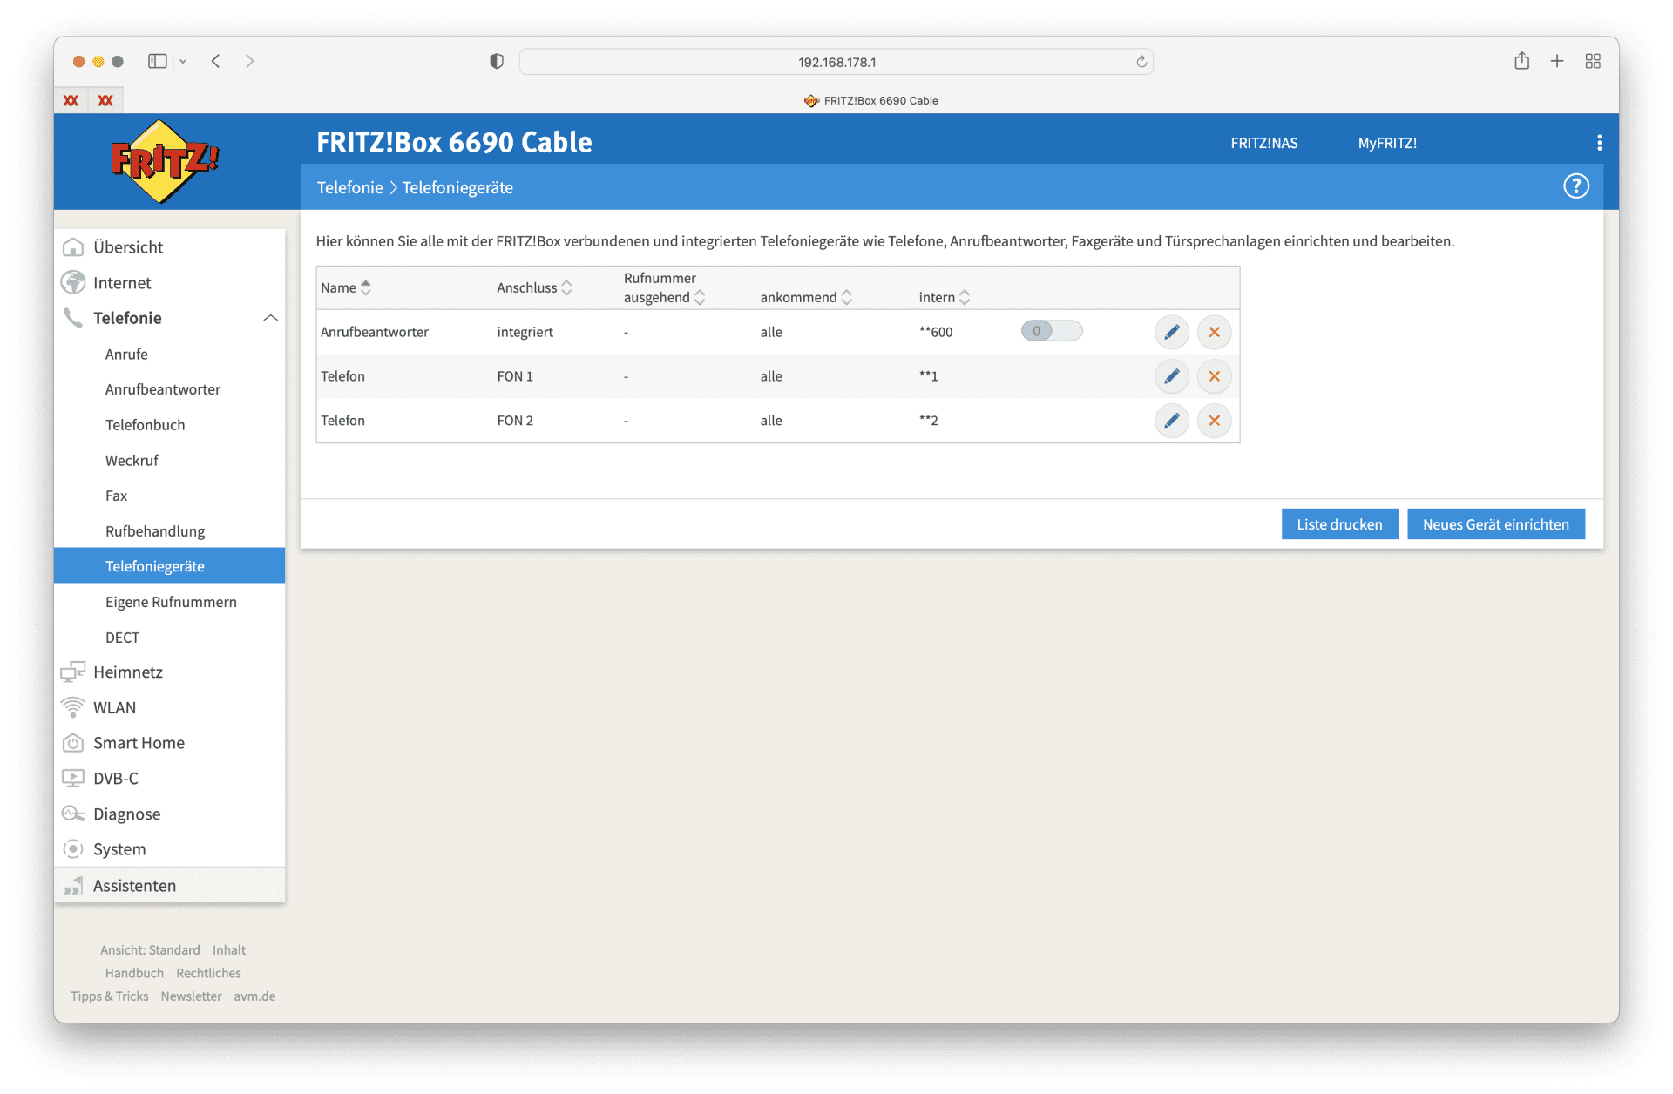The width and height of the screenshot is (1673, 1094).
Task: Edit the Anrufbeantworter device with pencil icon
Action: pos(1172,332)
